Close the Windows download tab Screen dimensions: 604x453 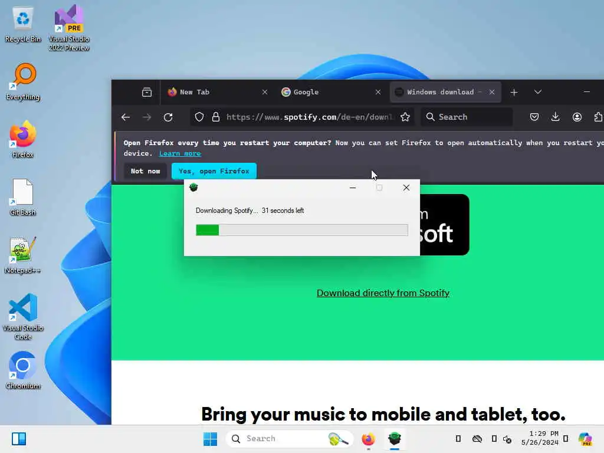(x=492, y=92)
